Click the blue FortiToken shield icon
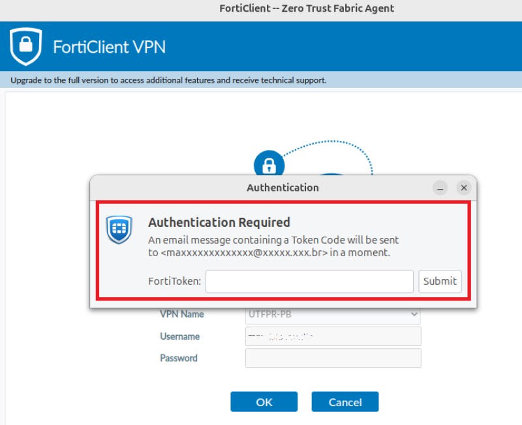Screen dimensions: 522x425 [x=119, y=229]
